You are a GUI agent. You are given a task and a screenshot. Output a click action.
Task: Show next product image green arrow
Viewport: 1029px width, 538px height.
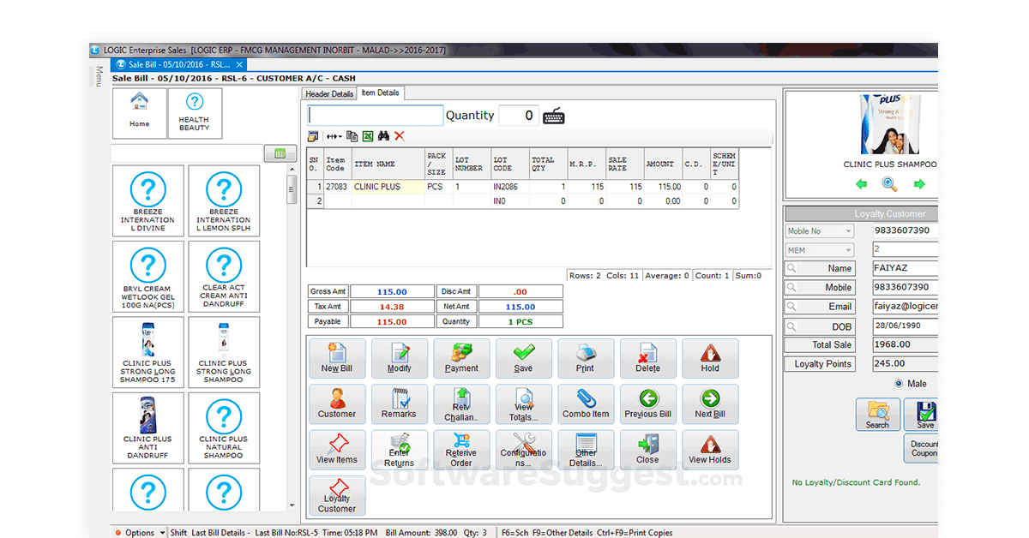919,184
